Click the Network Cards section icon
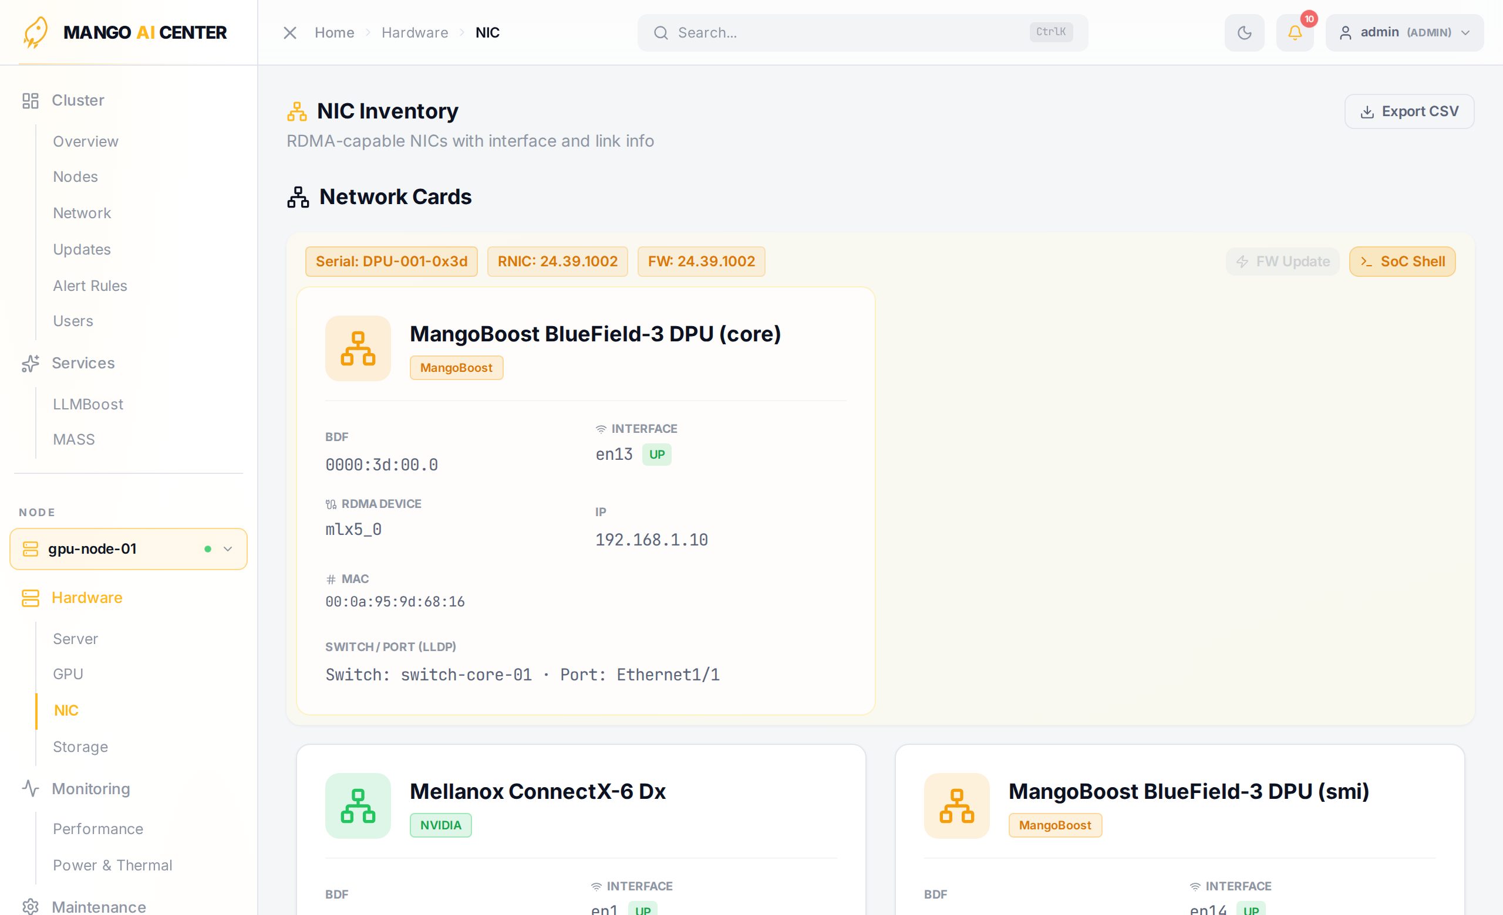This screenshot has width=1503, height=915. tap(298, 196)
